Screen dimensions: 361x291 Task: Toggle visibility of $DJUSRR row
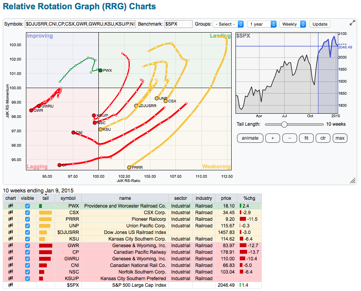[x=28, y=232]
